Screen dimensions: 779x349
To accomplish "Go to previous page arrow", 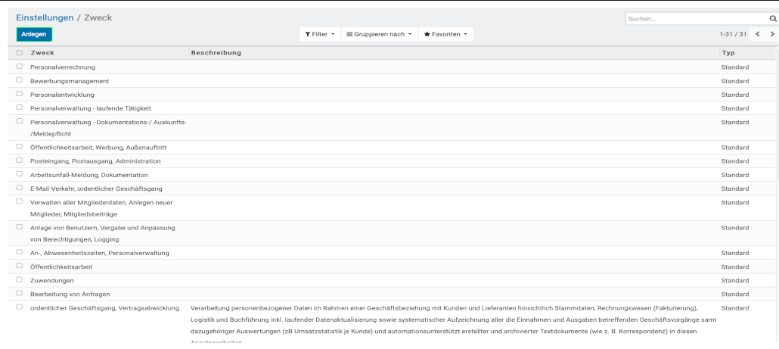I will click(x=758, y=34).
